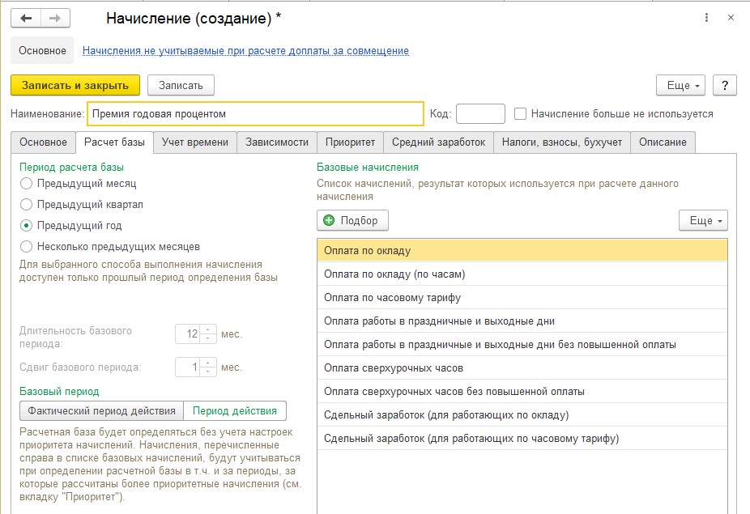Enable Начисление больше не используется checkbox
Image resolution: width=750 pixels, height=514 pixels.
pyautogui.click(x=520, y=114)
